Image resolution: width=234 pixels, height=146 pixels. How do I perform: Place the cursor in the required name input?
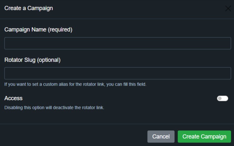[117, 43]
